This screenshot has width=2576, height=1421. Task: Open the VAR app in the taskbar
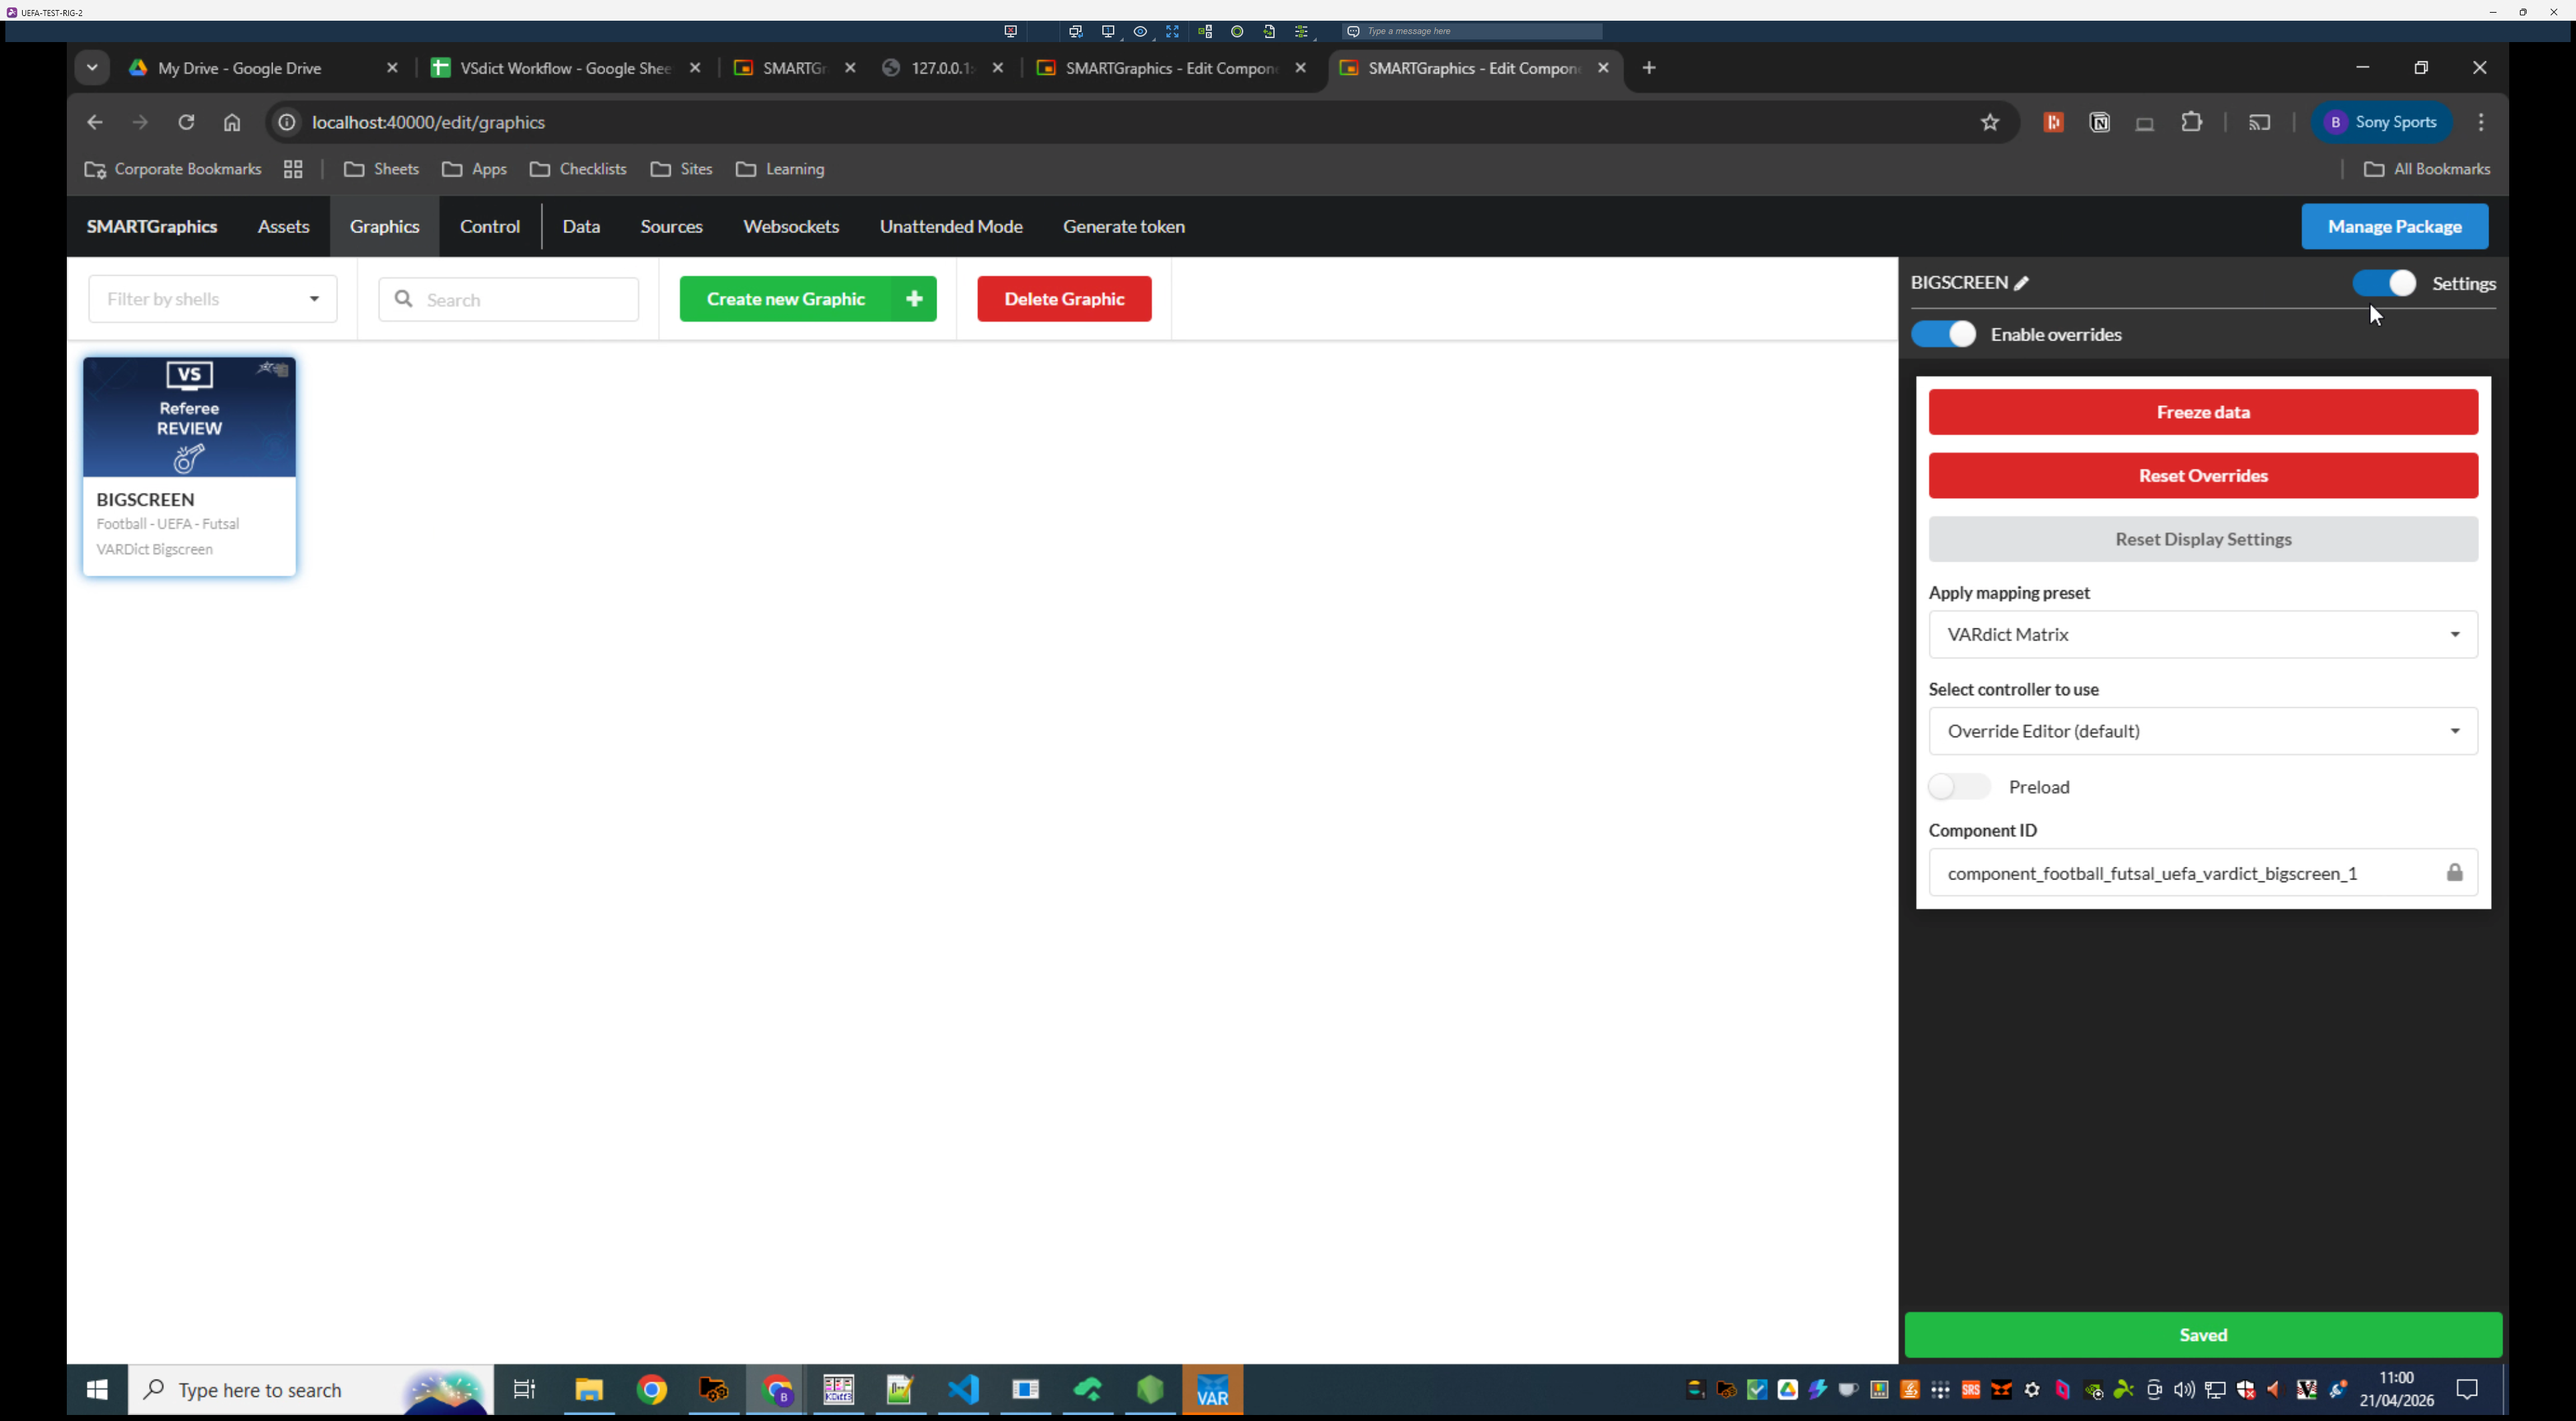coord(1212,1389)
